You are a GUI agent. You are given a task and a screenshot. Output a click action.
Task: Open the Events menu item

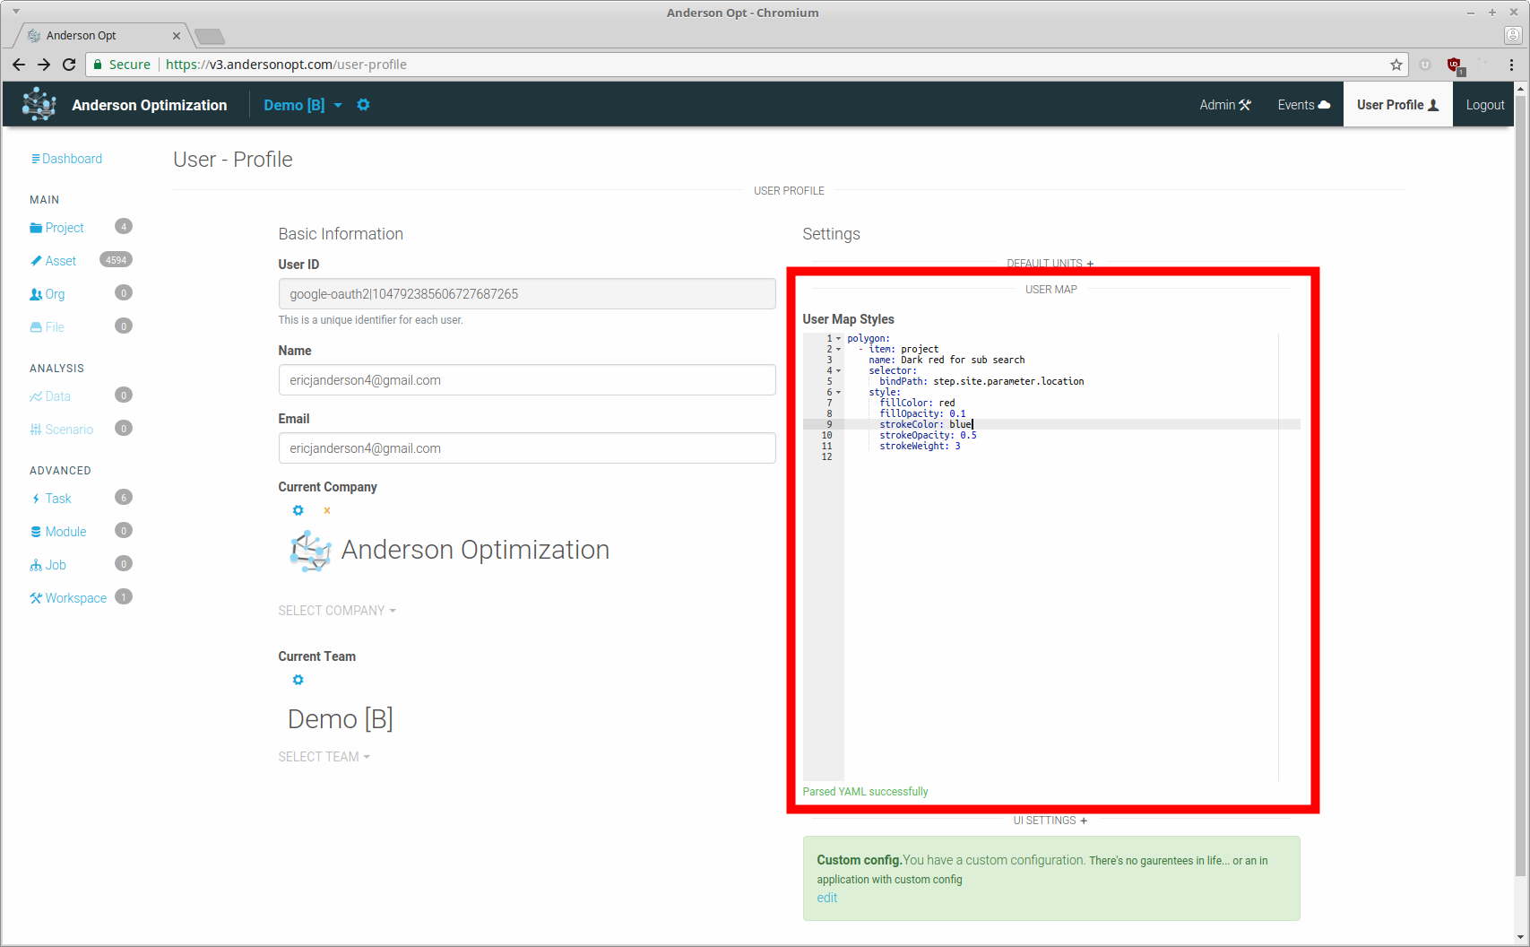[x=1303, y=105]
